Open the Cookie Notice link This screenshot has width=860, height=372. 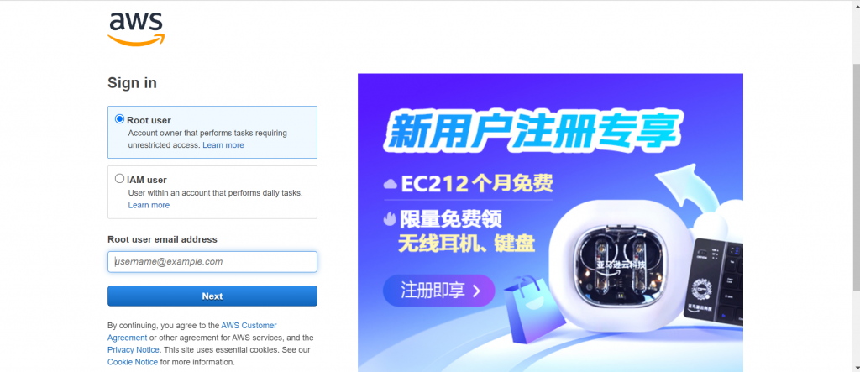click(133, 362)
